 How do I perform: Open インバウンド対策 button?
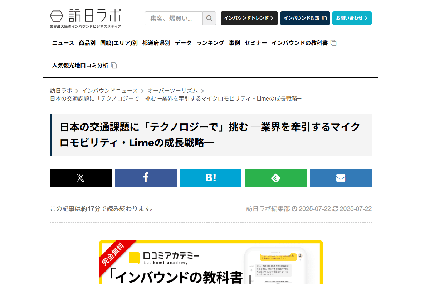[305, 18]
